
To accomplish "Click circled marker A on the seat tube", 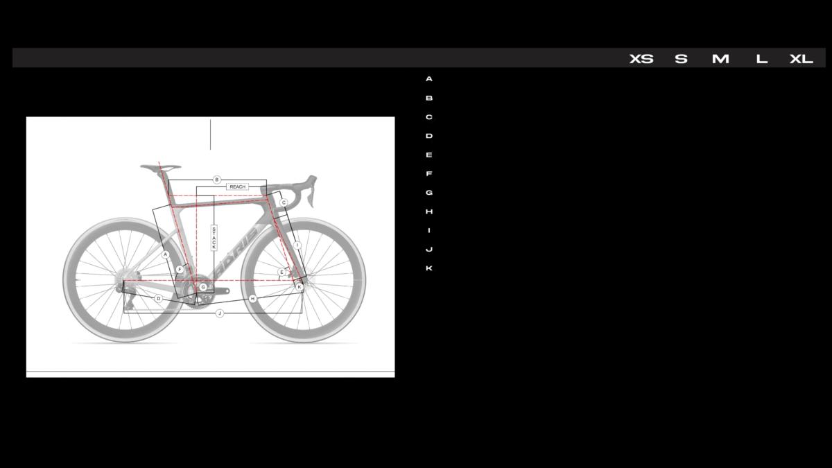I will (166, 254).
